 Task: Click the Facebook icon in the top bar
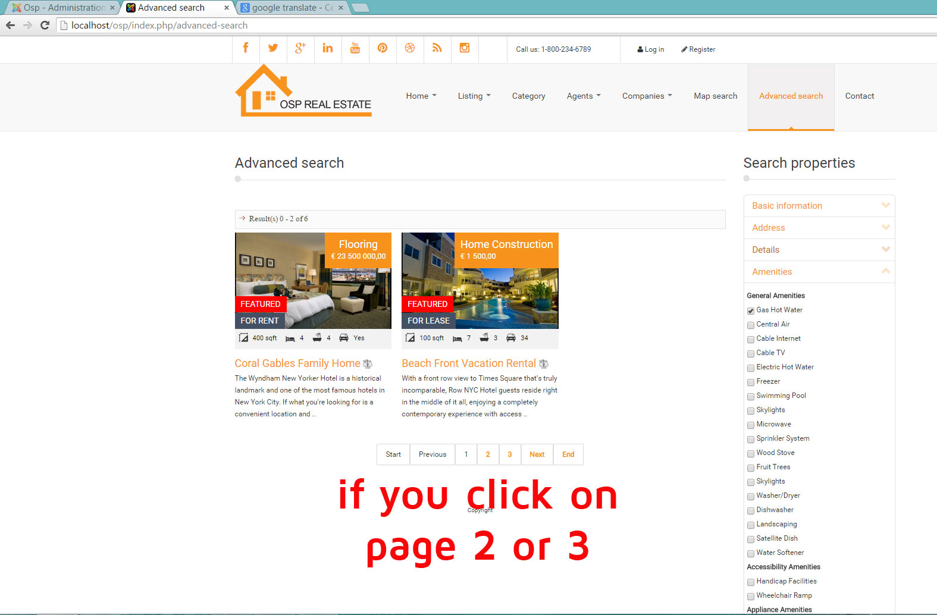pos(246,48)
